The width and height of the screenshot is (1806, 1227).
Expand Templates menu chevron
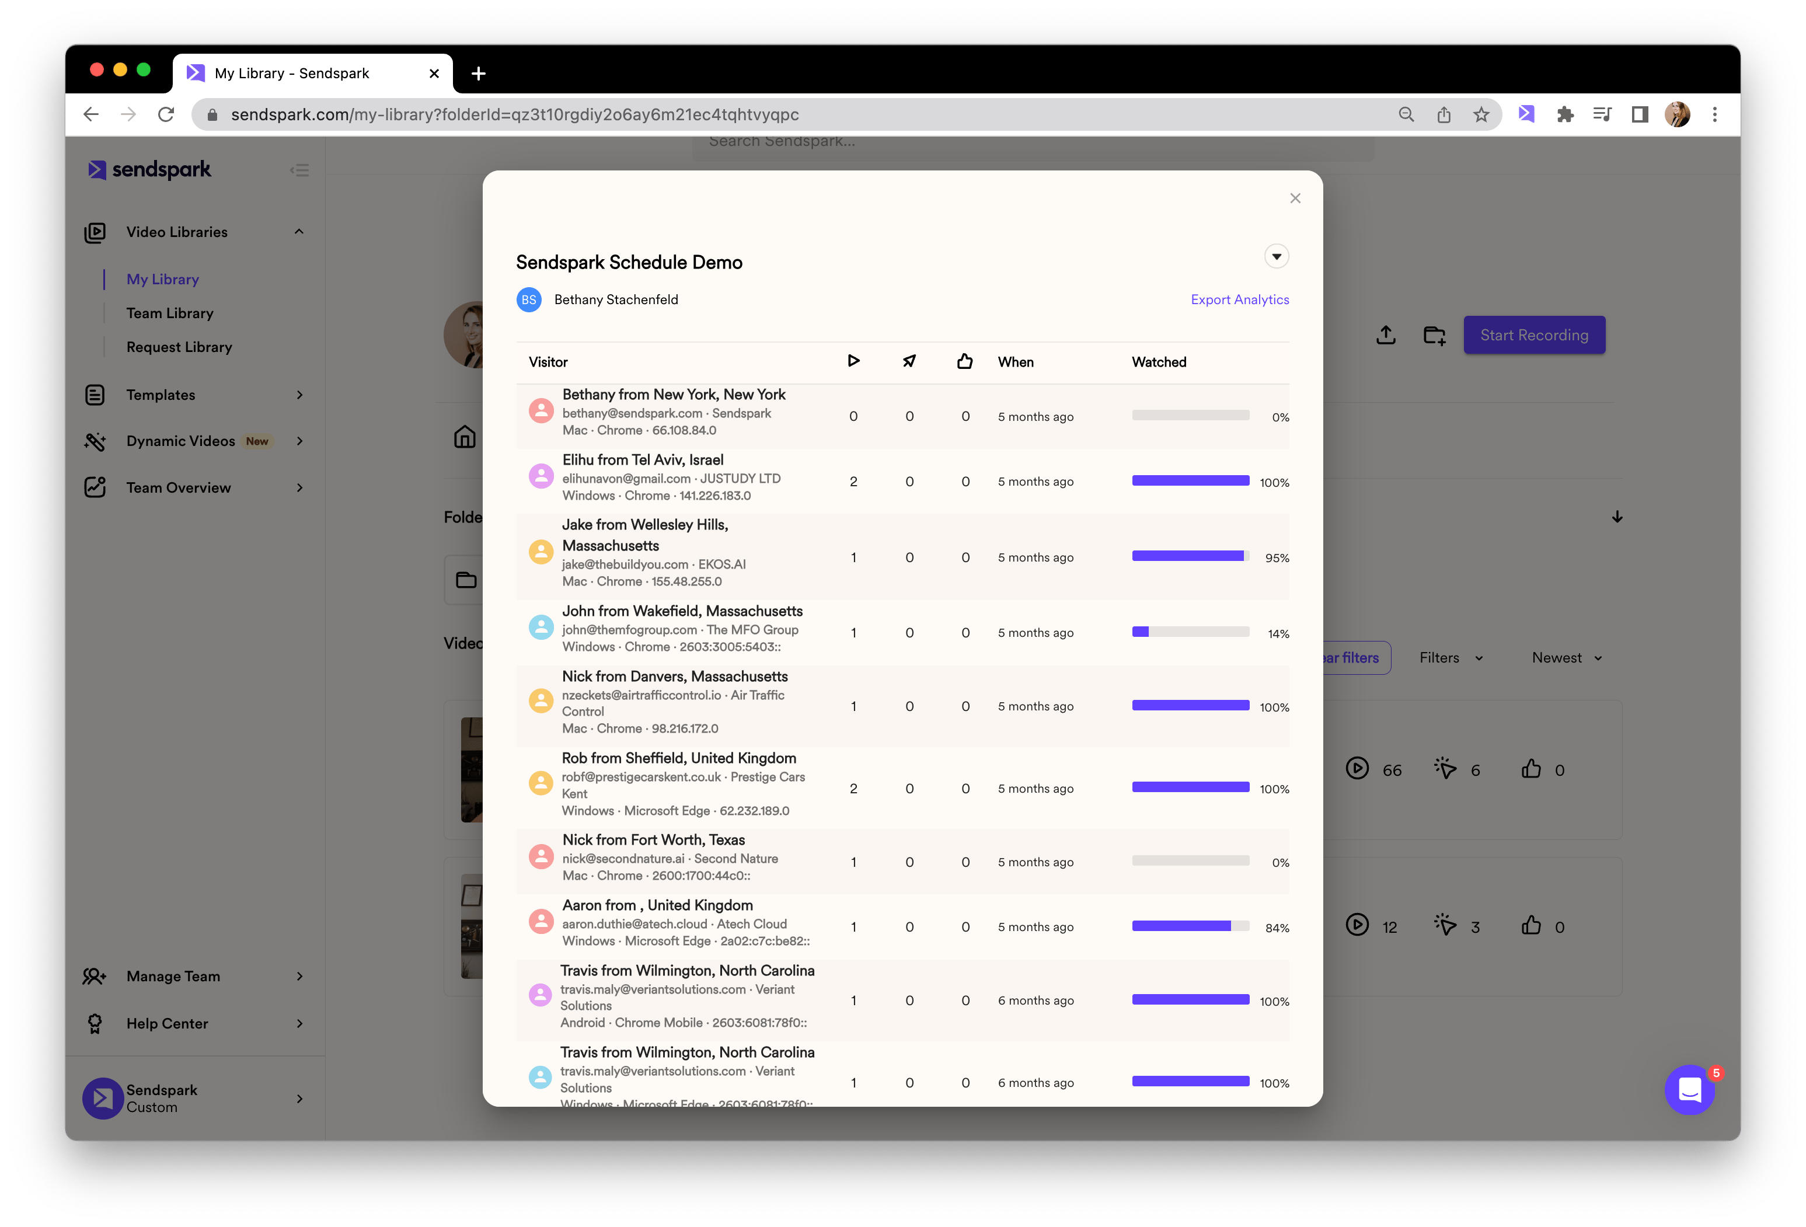point(300,395)
